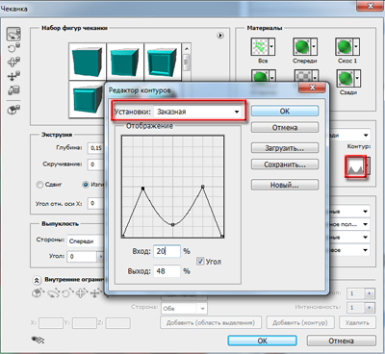Viewport: 385px width, 354px height.
Task: Click the 'Загрузить...' button
Action: click(x=285, y=148)
